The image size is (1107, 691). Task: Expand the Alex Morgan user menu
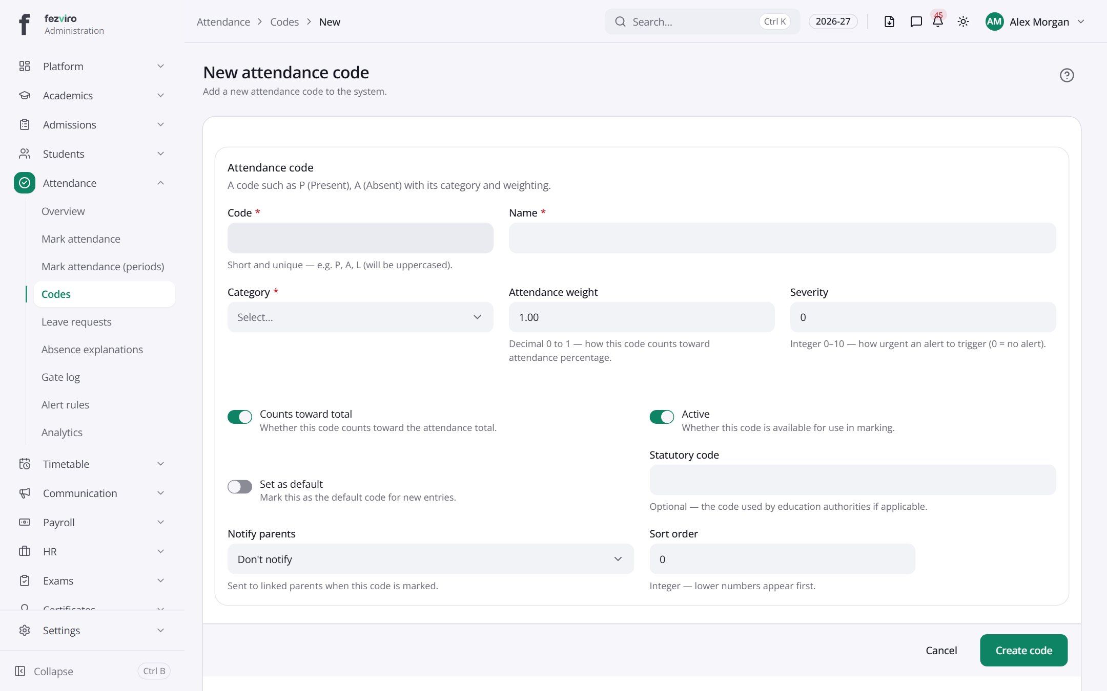coord(1035,21)
